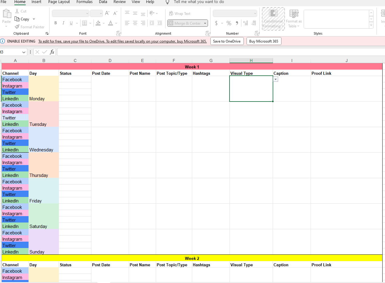Click Decrease Indent icon
Screen dimensions: 385x283
pos(152,23)
